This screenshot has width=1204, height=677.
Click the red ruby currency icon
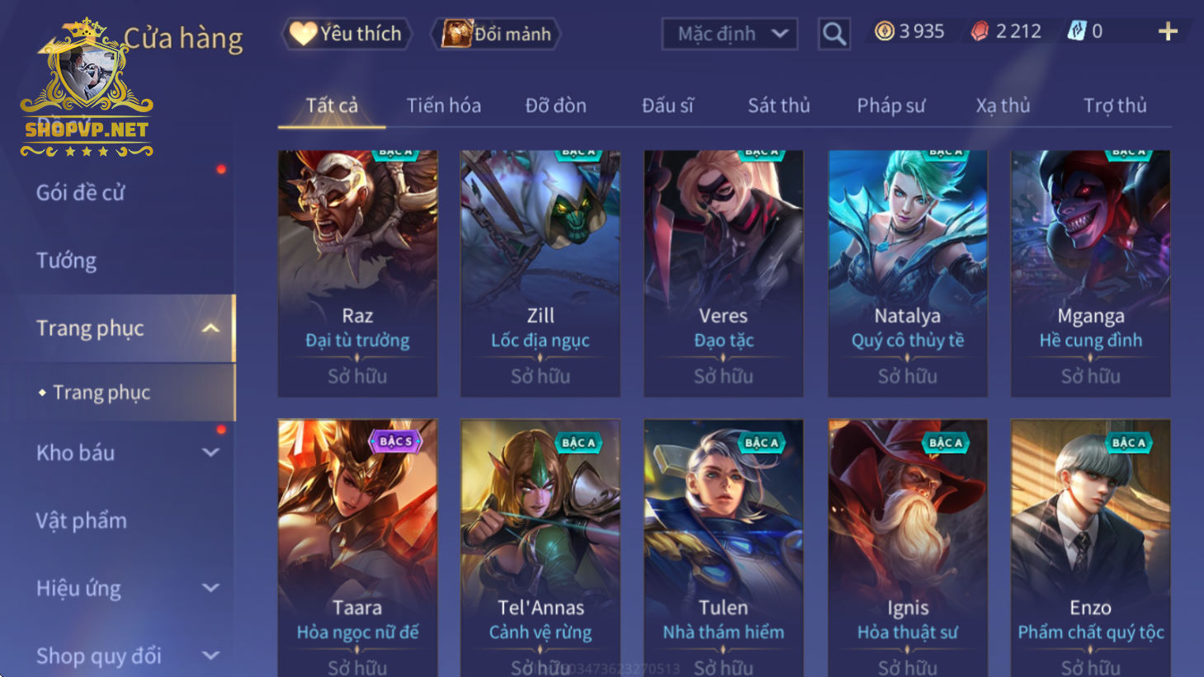pyautogui.click(x=980, y=31)
